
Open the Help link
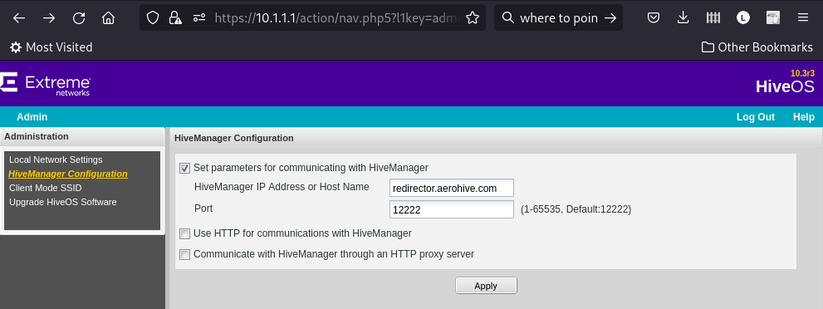pyautogui.click(x=804, y=117)
